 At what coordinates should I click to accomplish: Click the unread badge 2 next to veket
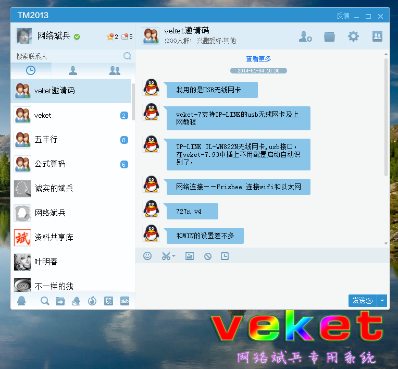click(x=124, y=116)
